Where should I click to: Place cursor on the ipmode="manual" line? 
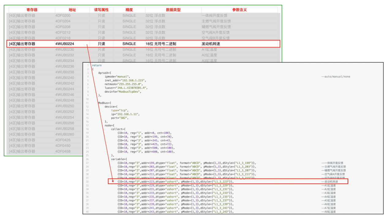pos(117,77)
